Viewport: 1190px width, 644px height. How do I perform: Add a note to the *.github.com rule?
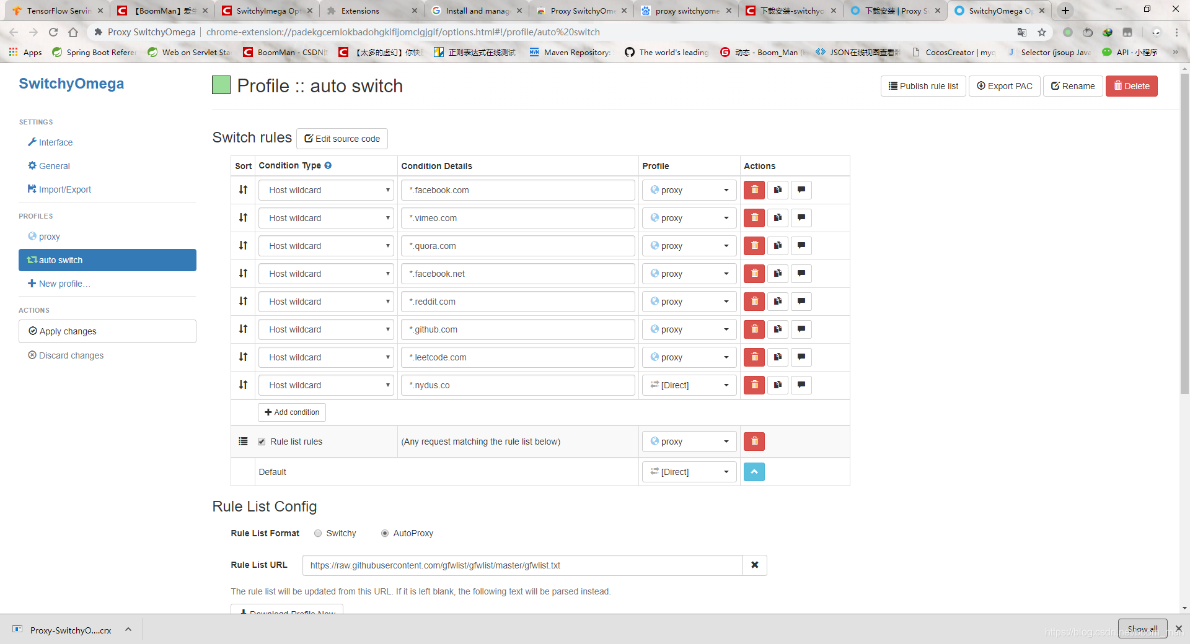pyautogui.click(x=801, y=329)
